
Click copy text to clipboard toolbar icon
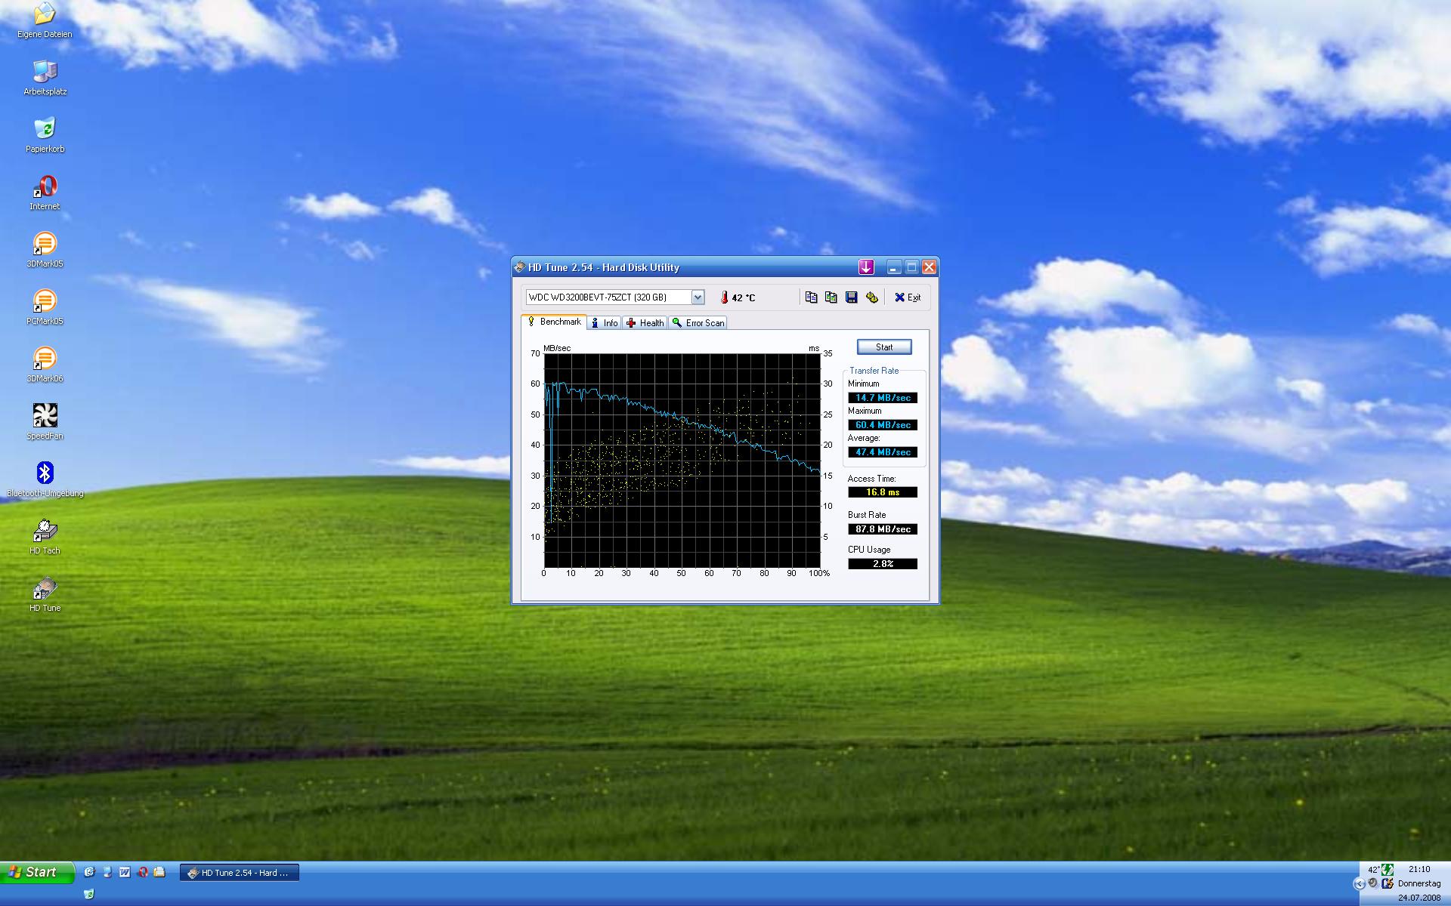(811, 297)
